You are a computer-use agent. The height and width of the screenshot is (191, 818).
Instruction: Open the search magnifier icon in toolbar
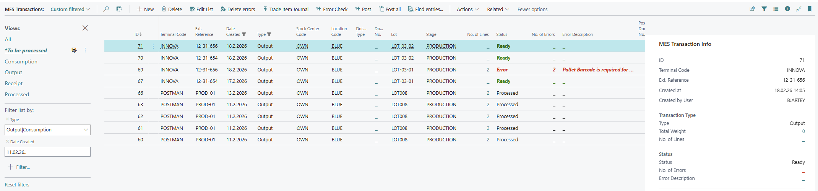106,9
